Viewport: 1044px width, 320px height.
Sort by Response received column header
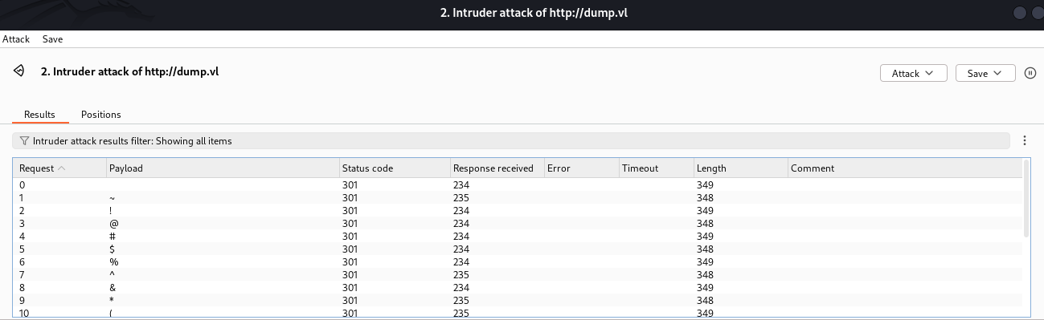(x=497, y=168)
